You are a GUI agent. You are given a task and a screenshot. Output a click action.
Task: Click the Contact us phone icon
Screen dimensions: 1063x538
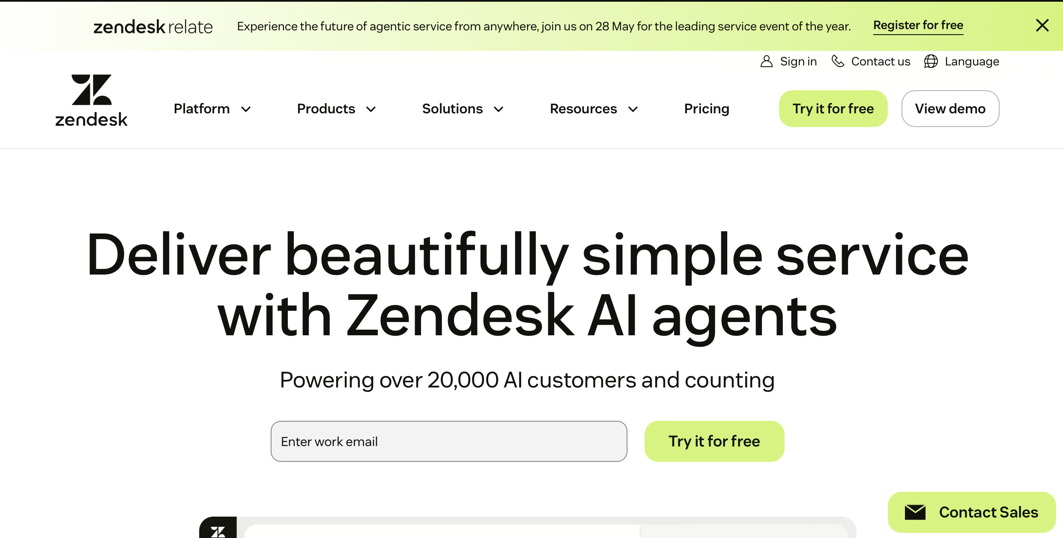click(x=838, y=62)
